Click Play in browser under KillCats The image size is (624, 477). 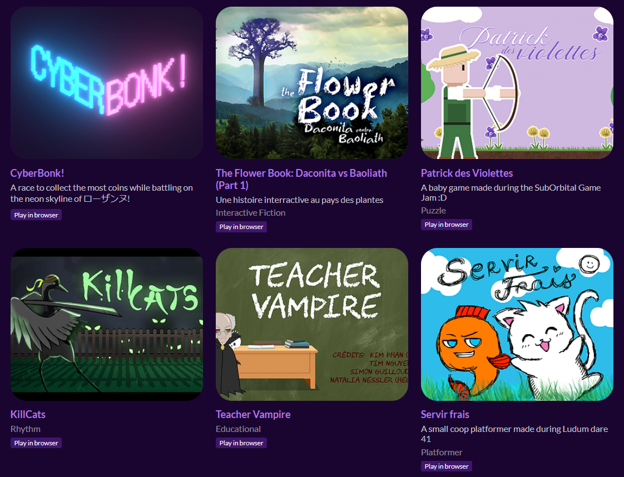36,443
